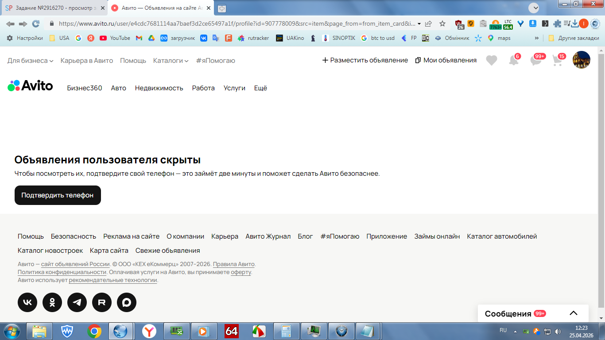
Task: Click Разместить объявление
Action: tap(365, 60)
